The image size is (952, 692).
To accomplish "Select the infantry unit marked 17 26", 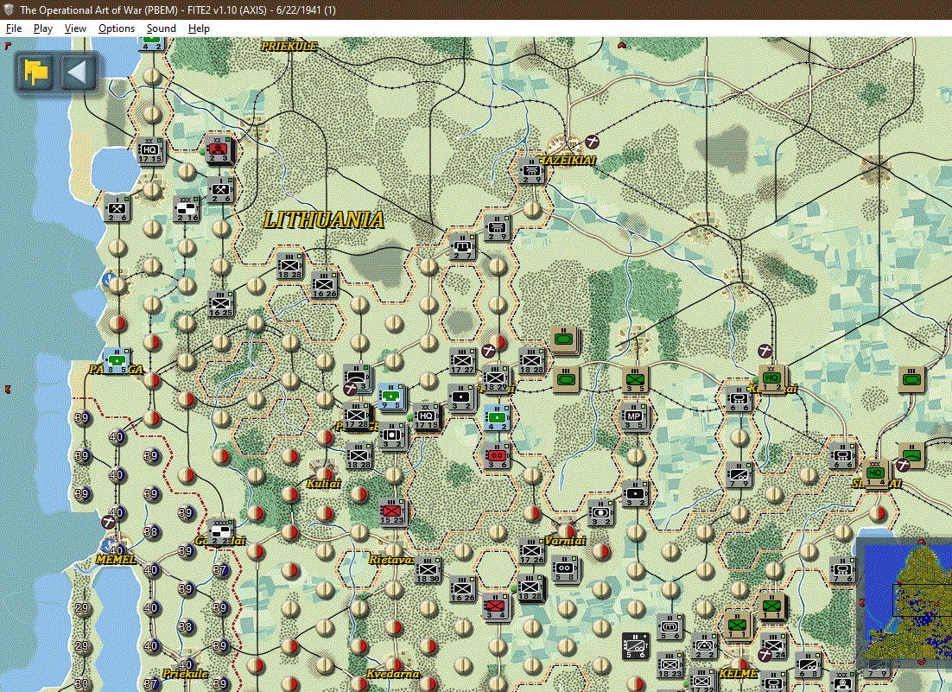I will pyautogui.click(x=532, y=550).
